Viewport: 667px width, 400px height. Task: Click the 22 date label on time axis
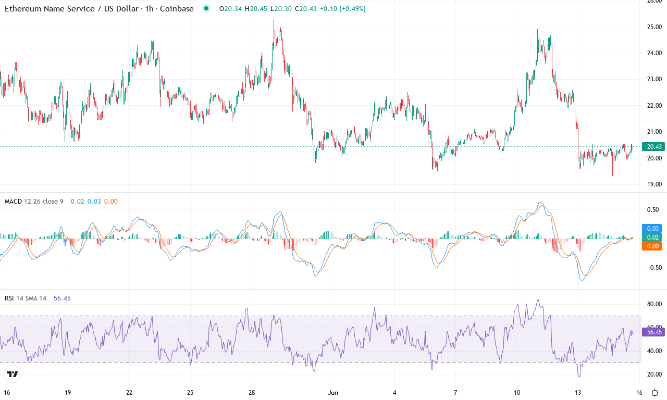click(x=129, y=393)
